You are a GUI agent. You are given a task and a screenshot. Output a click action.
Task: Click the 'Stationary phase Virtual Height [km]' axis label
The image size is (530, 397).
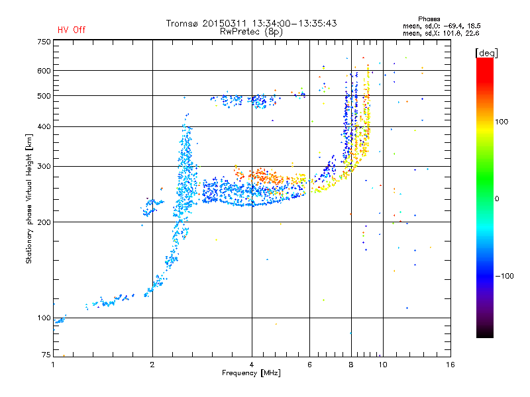pyautogui.click(x=29, y=199)
